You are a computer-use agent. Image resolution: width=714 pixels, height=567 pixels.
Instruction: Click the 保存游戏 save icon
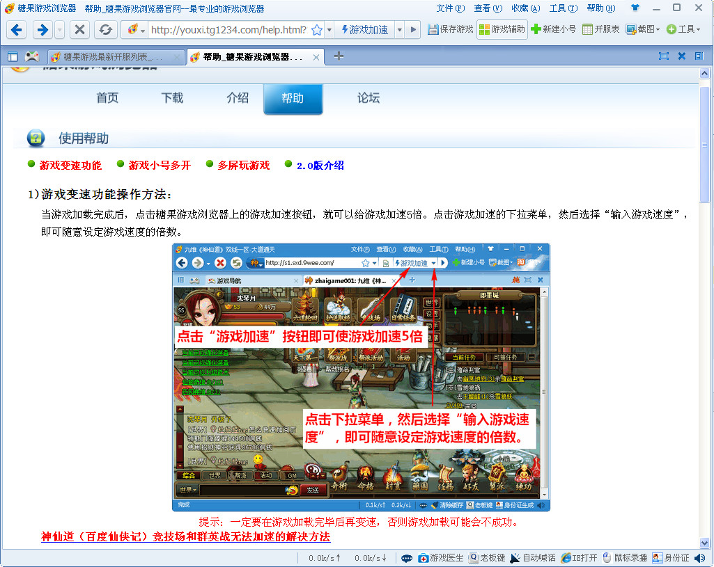(x=451, y=29)
